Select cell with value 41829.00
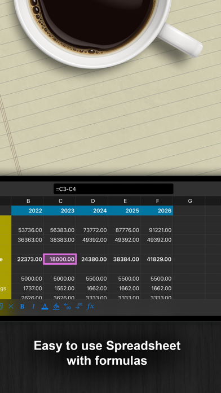 pos(157,259)
